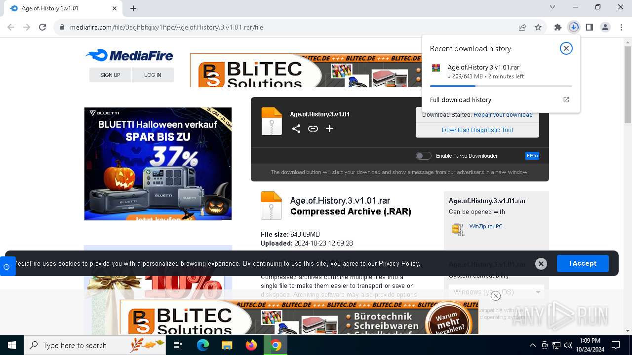Click the BETA badge
This screenshot has height=355, width=632.
(x=532, y=156)
